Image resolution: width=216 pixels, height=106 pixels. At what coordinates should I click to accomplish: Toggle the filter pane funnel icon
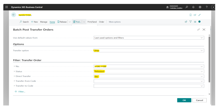click(x=191, y=22)
